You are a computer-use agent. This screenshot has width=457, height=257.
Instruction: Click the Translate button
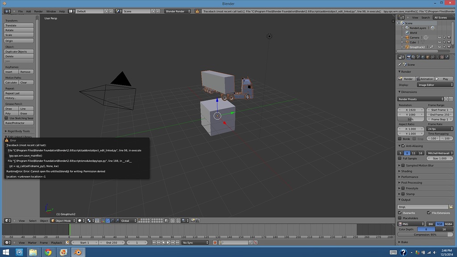point(19,25)
